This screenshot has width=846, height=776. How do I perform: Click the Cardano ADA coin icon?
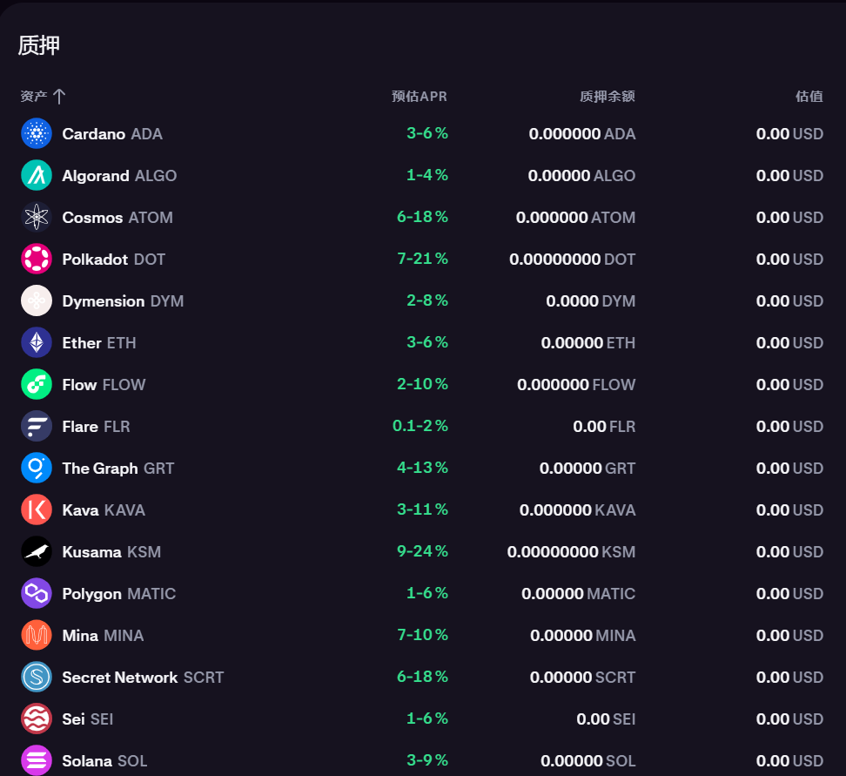coord(37,133)
